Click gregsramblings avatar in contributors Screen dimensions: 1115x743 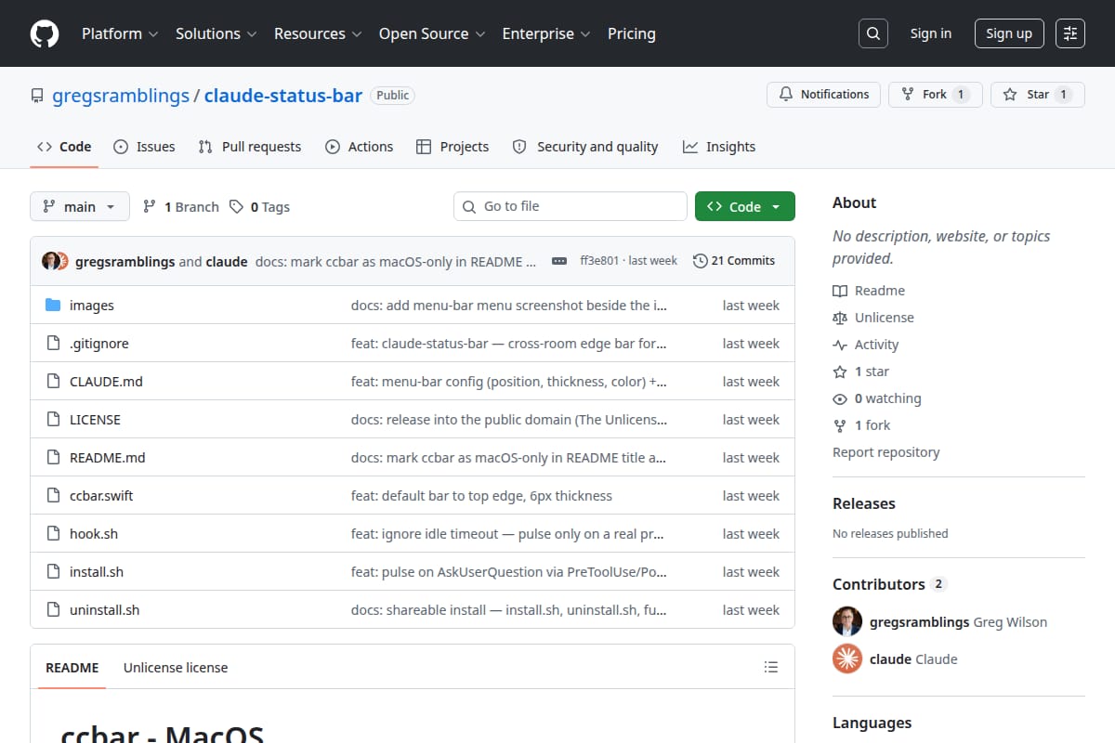pos(847,621)
